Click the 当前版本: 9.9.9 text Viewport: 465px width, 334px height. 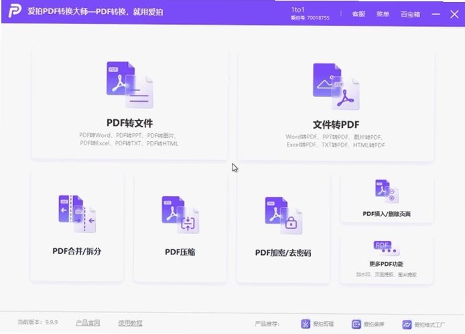coord(38,322)
